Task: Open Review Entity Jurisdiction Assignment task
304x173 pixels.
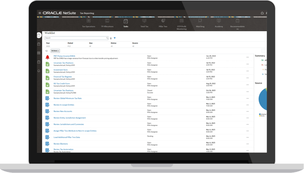Action: [70, 118]
